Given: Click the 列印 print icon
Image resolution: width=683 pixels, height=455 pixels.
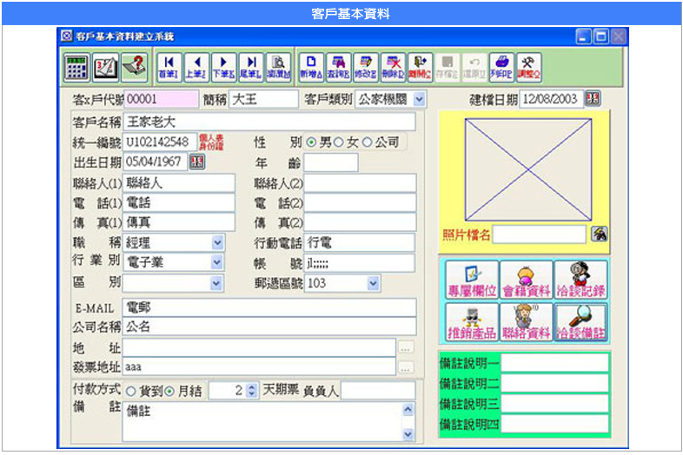Looking at the screenshot, I should point(501,65).
